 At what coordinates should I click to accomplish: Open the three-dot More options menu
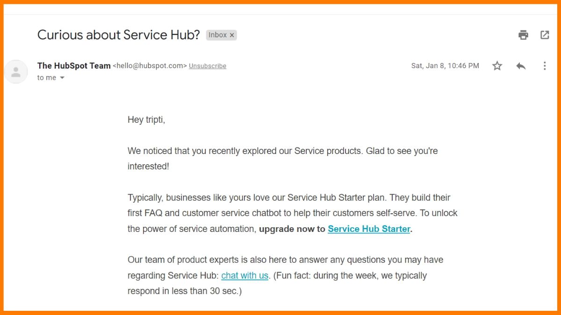(x=544, y=66)
